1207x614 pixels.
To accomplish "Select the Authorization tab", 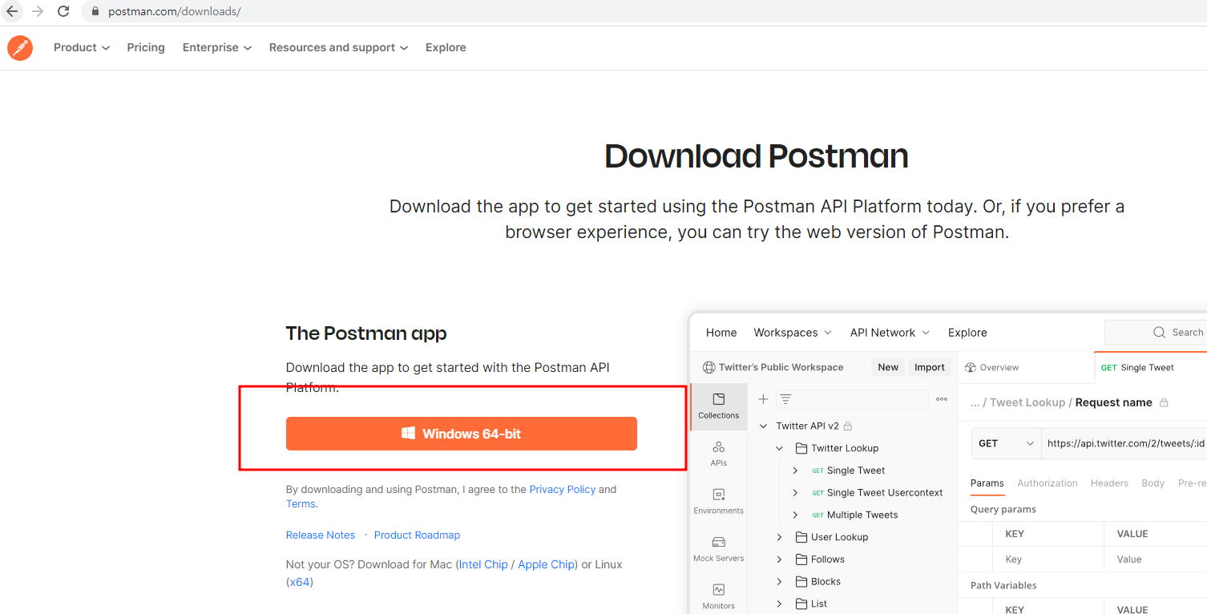I will 1048,483.
